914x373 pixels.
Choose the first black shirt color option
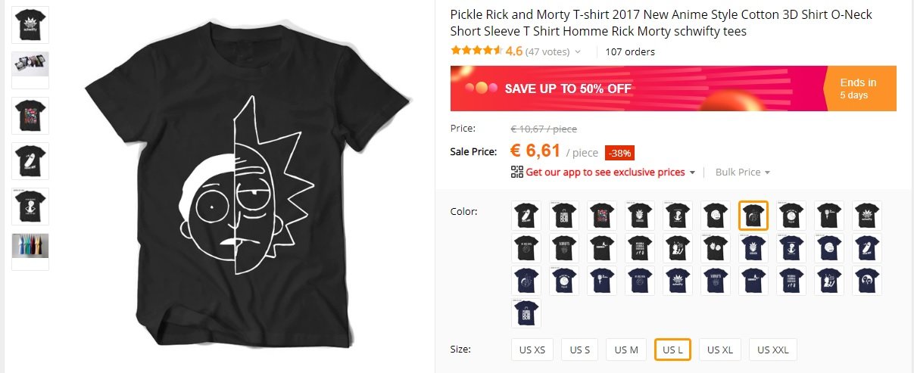526,216
